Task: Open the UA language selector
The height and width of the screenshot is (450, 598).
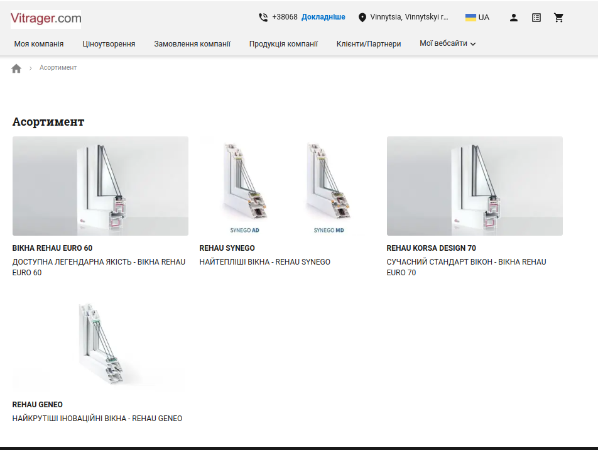Action: click(477, 17)
